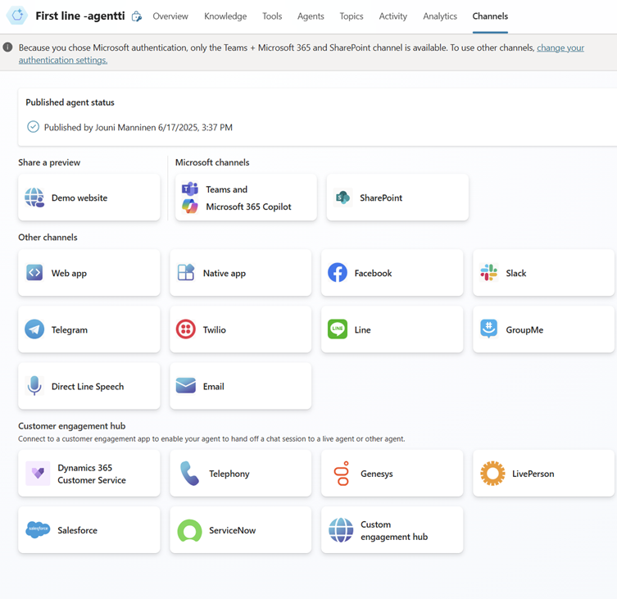This screenshot has height=599, width=617.
Task: Click the Slack channel icon
Action: click(489, 273)
